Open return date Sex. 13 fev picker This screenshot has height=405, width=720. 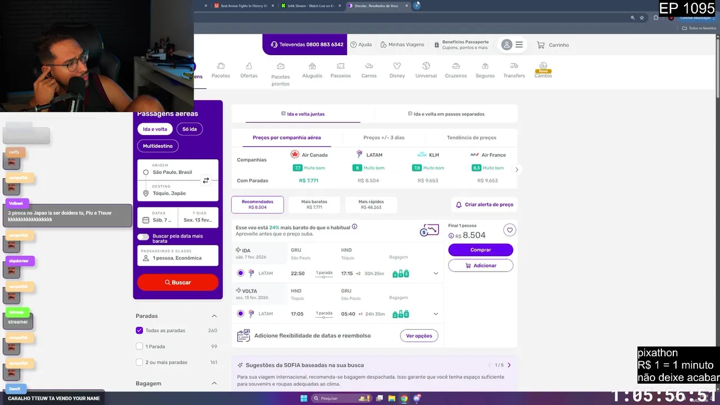pos(198,217)
